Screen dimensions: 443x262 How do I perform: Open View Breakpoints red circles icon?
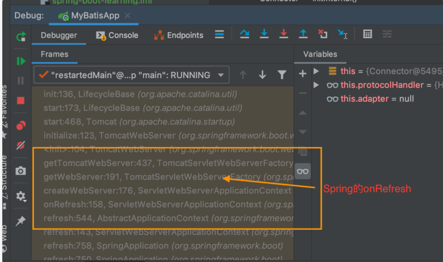21,125
